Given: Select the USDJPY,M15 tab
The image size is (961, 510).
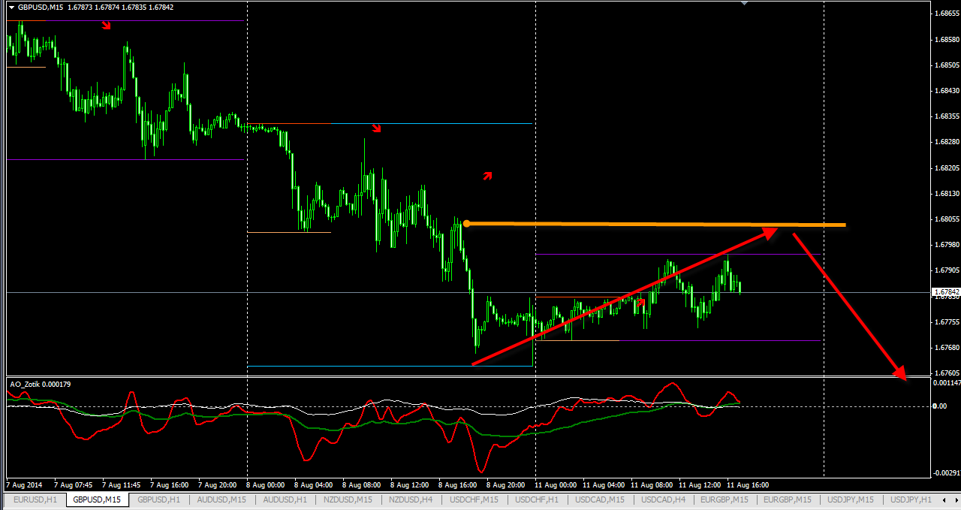Looking at the screenshot, I should (850, 500).
